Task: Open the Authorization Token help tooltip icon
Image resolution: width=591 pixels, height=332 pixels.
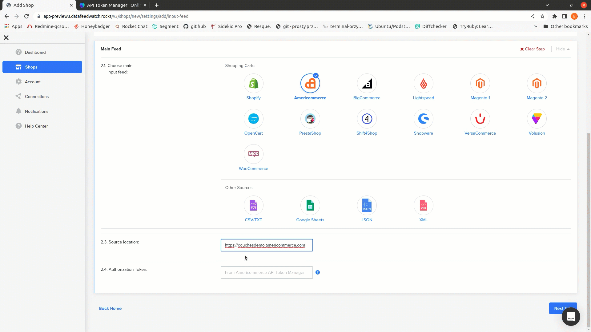Action: (x=318, y=272)
